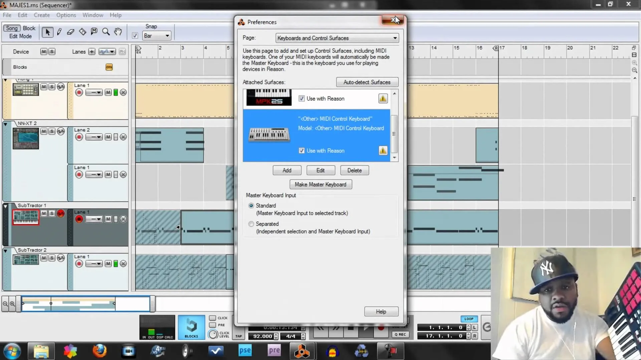Click the Delete surface button

click(355, 170)
